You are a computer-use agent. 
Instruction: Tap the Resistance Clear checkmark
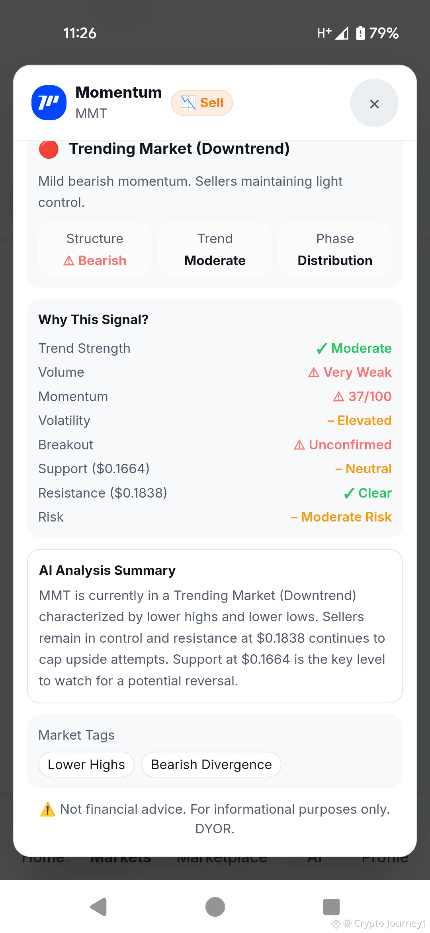click(x=368, y=493)
